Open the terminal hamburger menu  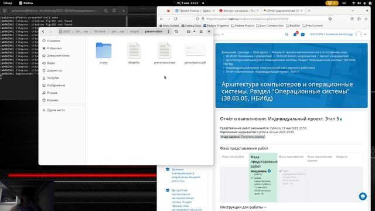(114, 11)
